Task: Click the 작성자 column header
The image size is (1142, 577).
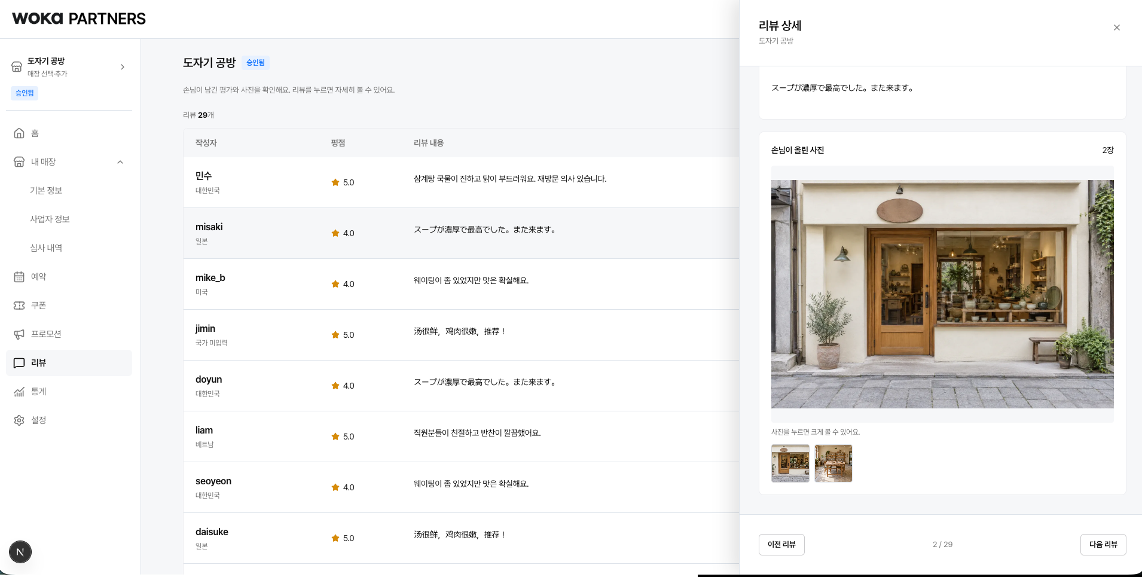Action: tap(206, 143)
